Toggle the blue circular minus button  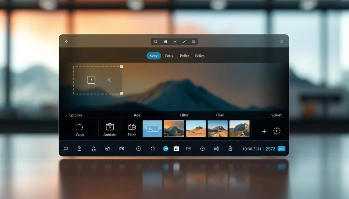click(166, 149)
